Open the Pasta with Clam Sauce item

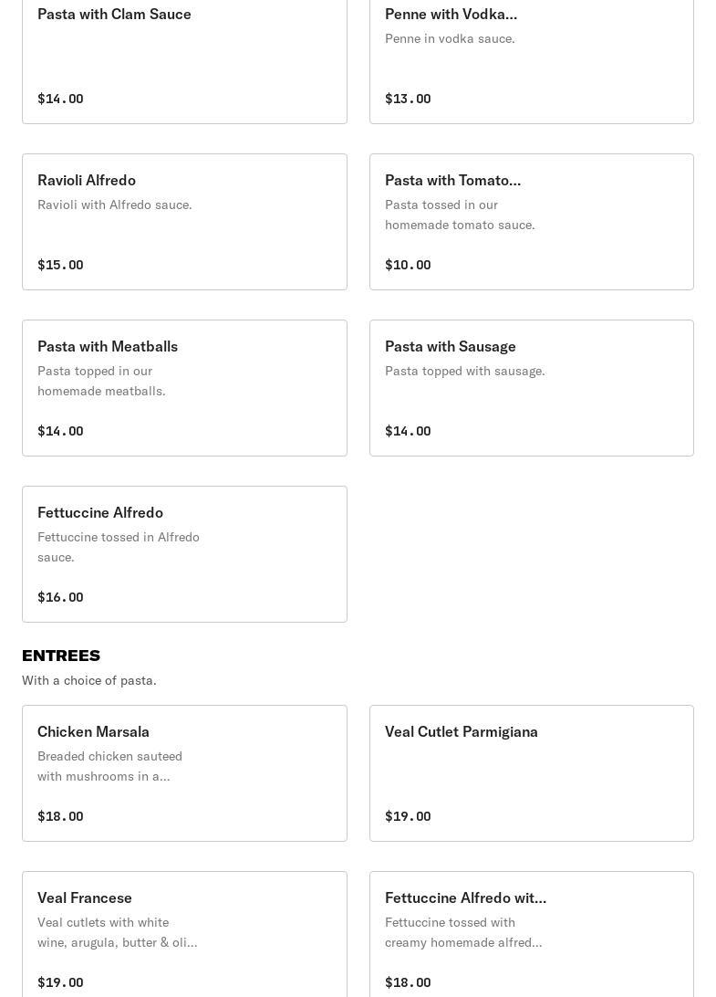(184, 57)
